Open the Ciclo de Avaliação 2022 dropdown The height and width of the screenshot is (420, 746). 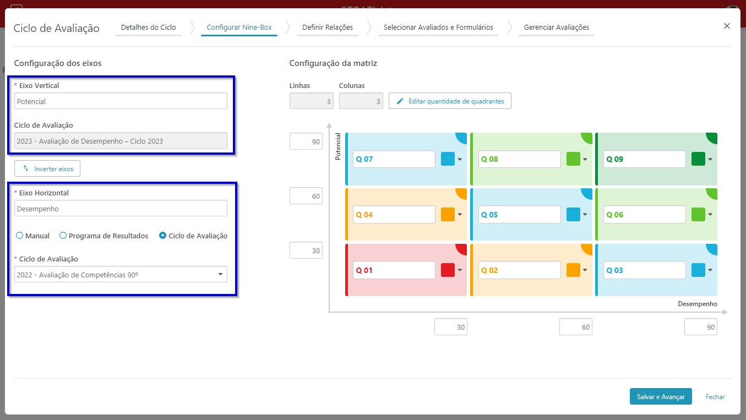pos(121,274)
